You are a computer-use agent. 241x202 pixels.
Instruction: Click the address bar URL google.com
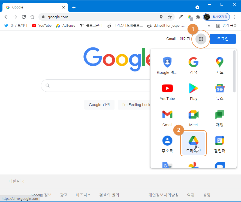point(58,17)
